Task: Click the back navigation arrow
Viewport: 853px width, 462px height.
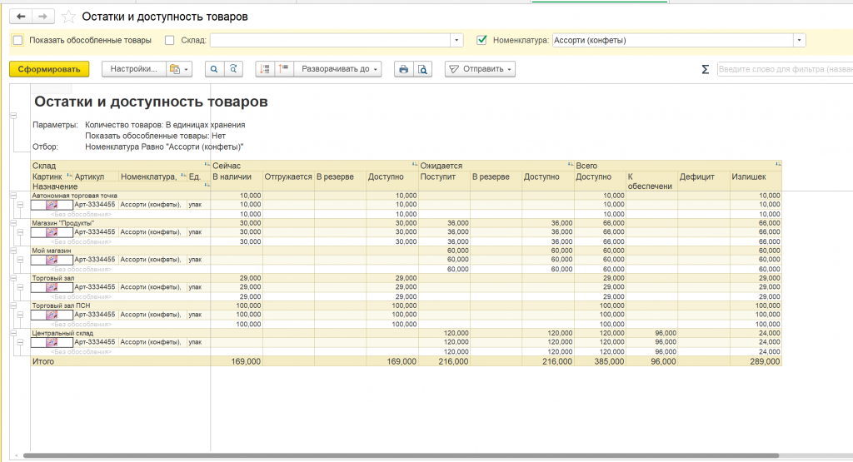Action: pos(21,17)
